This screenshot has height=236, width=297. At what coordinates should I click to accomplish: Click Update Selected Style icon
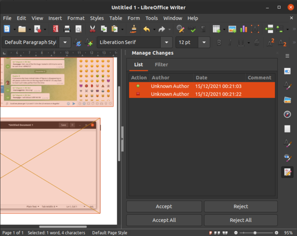[77, 42]
